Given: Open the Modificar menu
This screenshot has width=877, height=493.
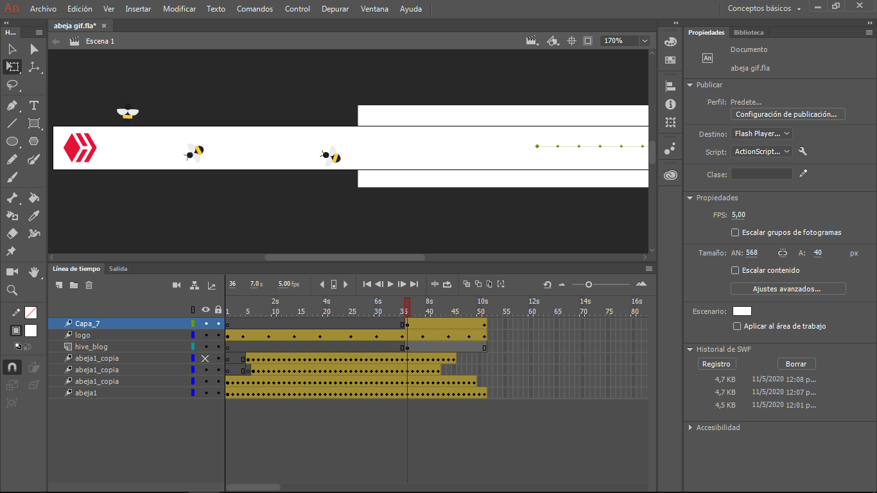Looking at the screenshot, I should [x=180, y=9].
